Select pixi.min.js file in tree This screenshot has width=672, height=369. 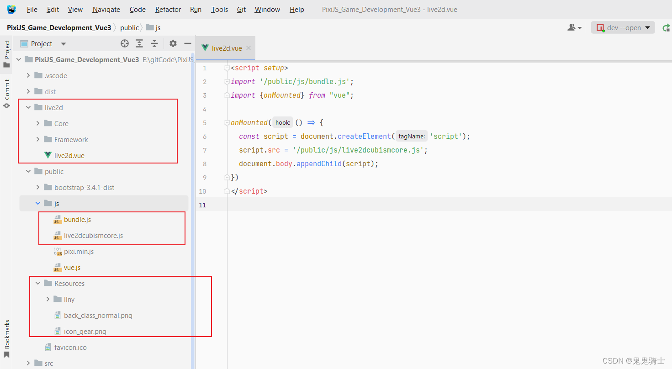coord(79,252)
